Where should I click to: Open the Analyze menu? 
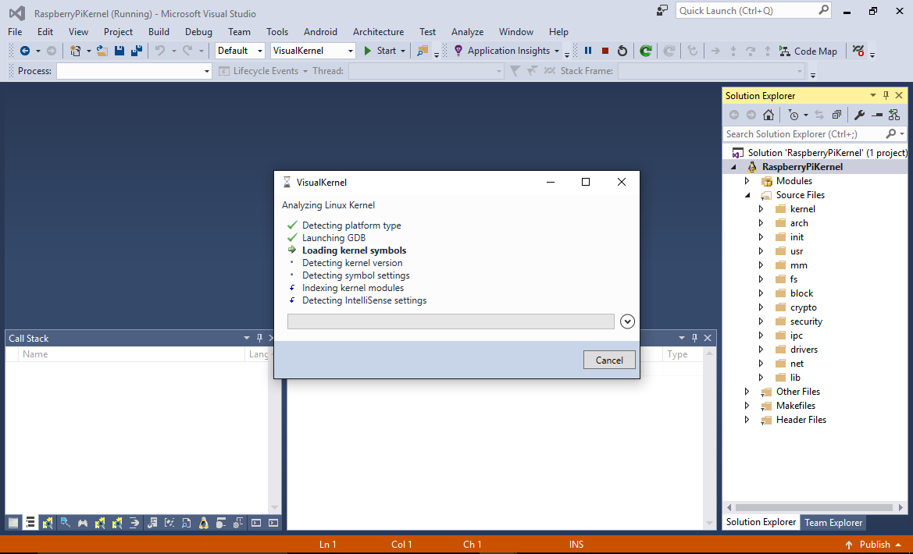click(468, 32)
